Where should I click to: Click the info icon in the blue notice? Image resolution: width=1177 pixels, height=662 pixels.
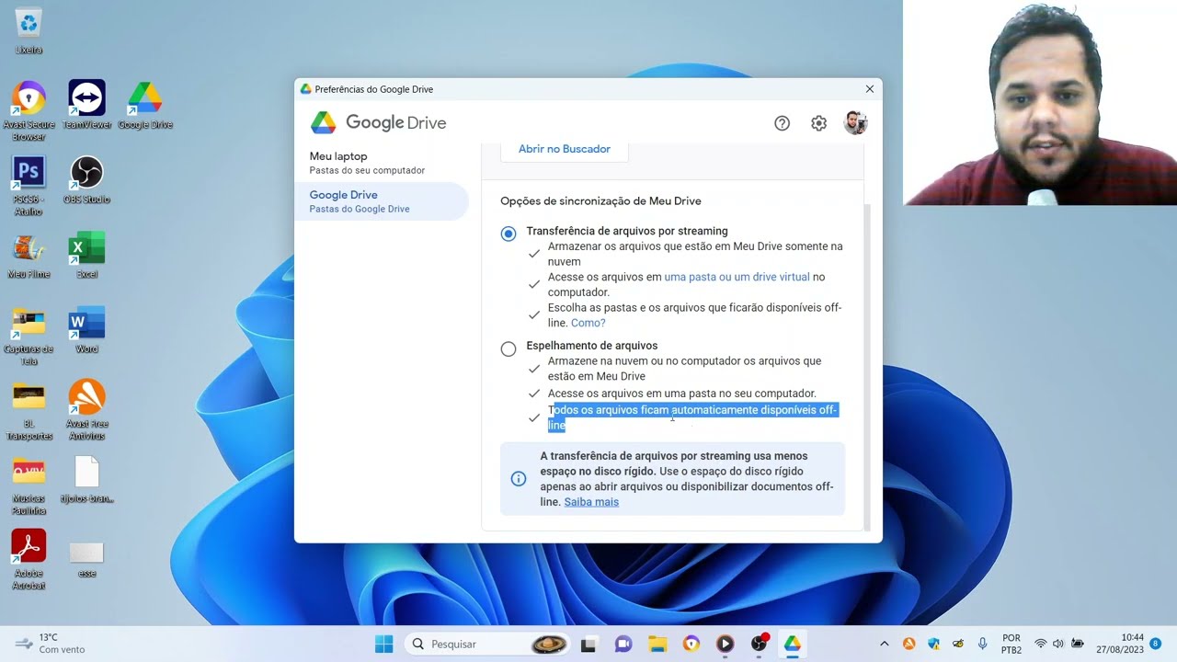click(x=519, y=479)
